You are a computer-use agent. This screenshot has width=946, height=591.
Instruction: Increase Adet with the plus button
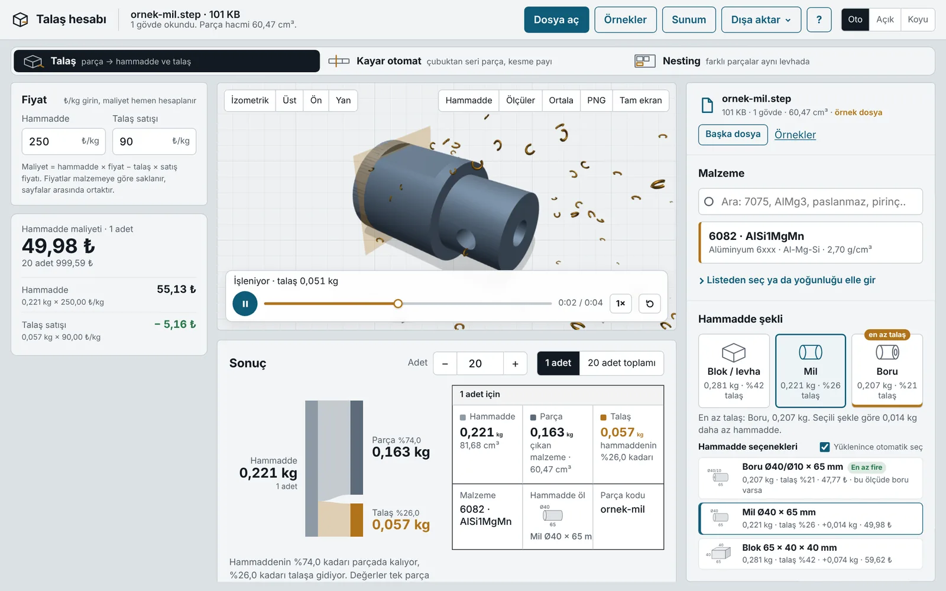515,363
